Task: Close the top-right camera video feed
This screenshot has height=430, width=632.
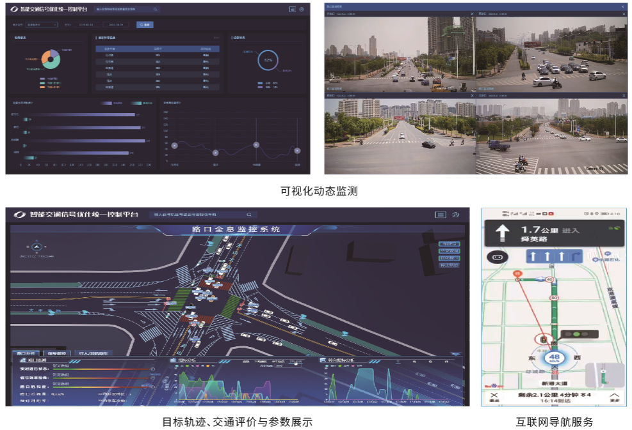Action: pos(623,14)
